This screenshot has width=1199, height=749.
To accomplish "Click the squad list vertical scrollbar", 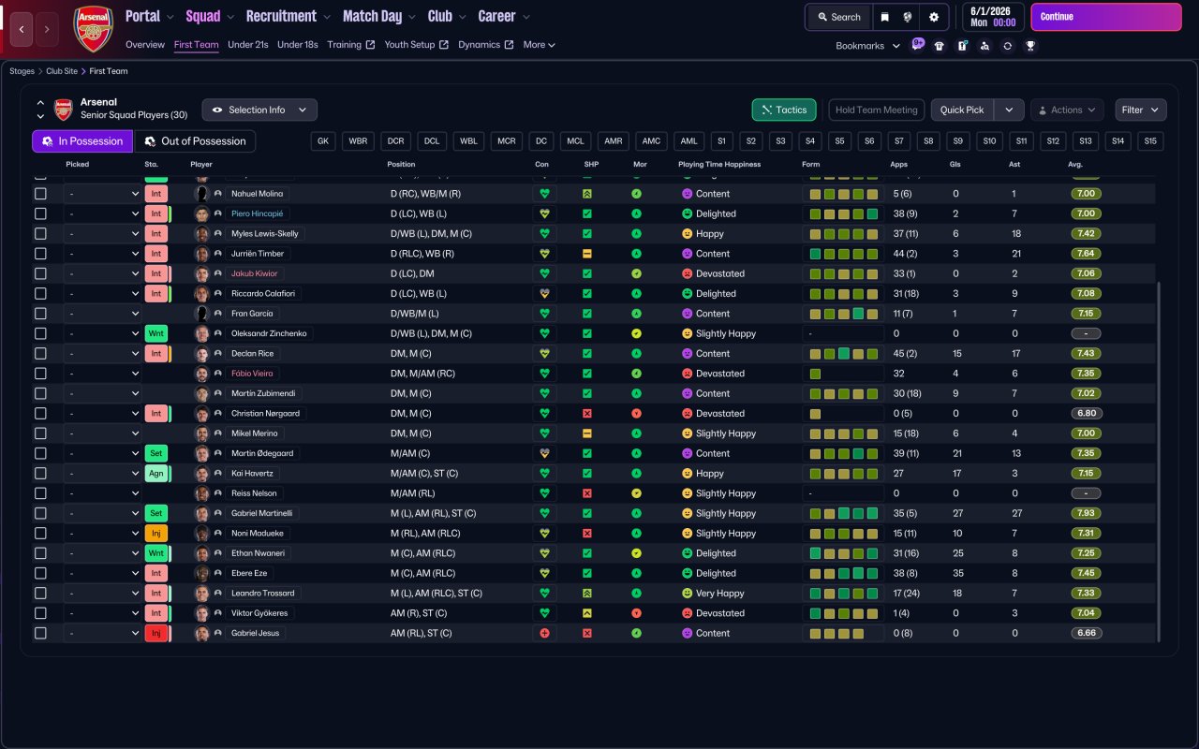I will pyautogui.click(x=1159, y=462).
